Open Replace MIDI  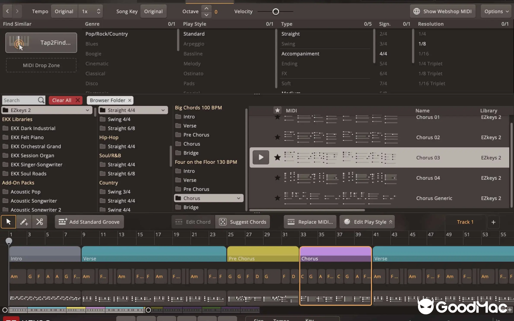point(310,221)
